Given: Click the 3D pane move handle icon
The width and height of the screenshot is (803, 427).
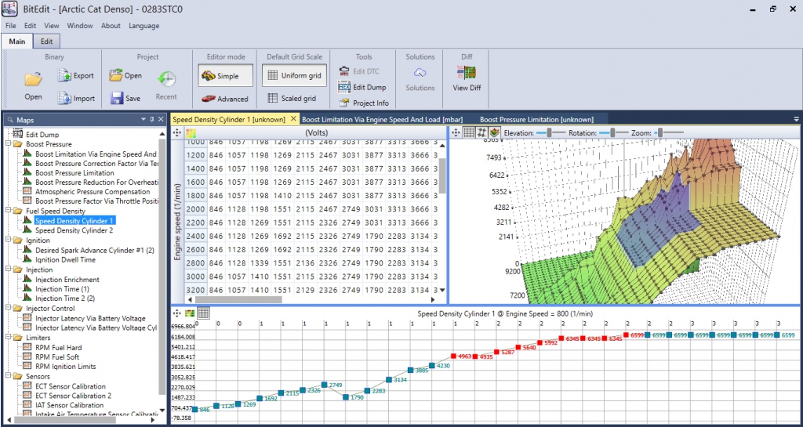Looking at the screenshot, I should 456,132.
